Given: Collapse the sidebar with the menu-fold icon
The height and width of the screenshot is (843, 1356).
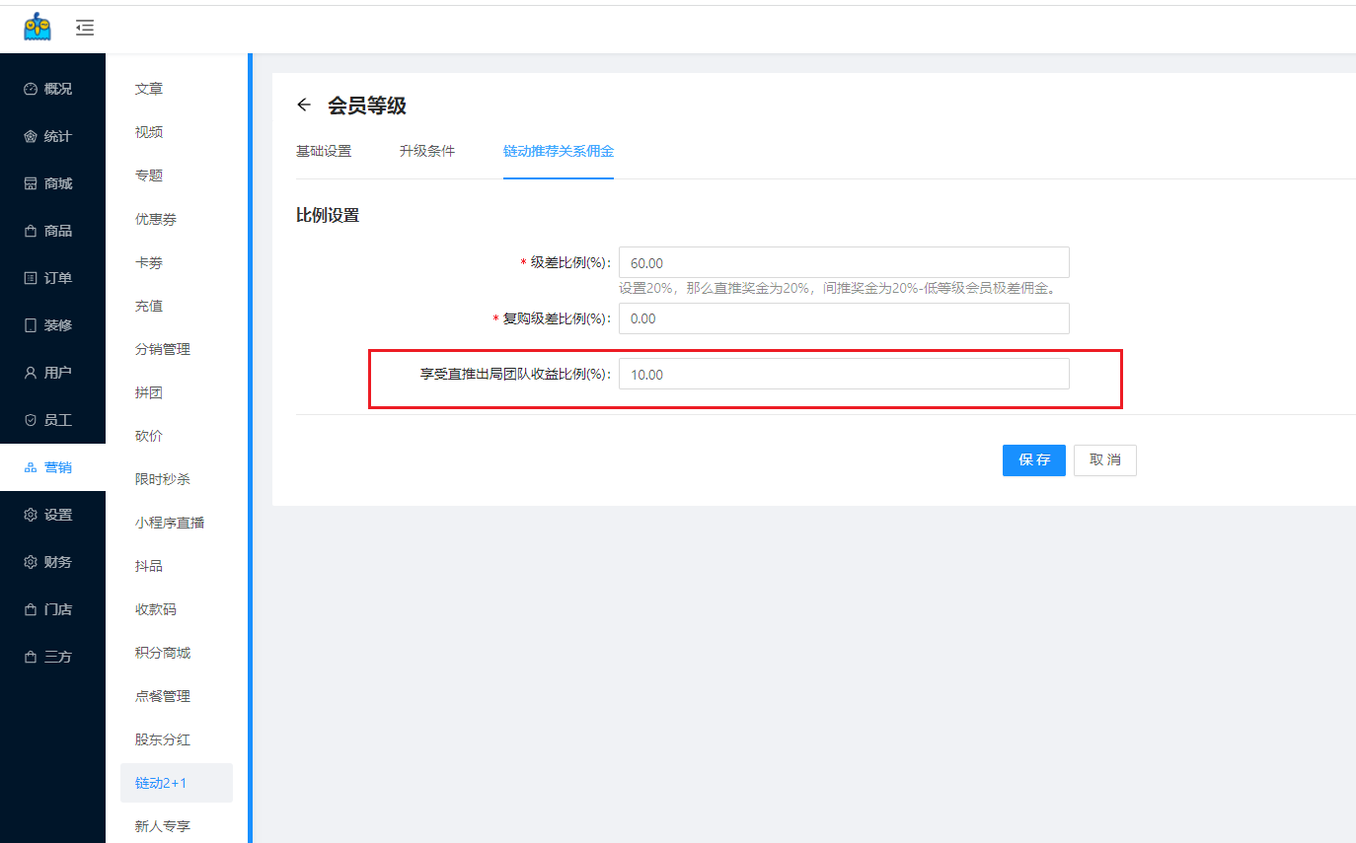Looking at the screenshot, I should coord(85,28).
